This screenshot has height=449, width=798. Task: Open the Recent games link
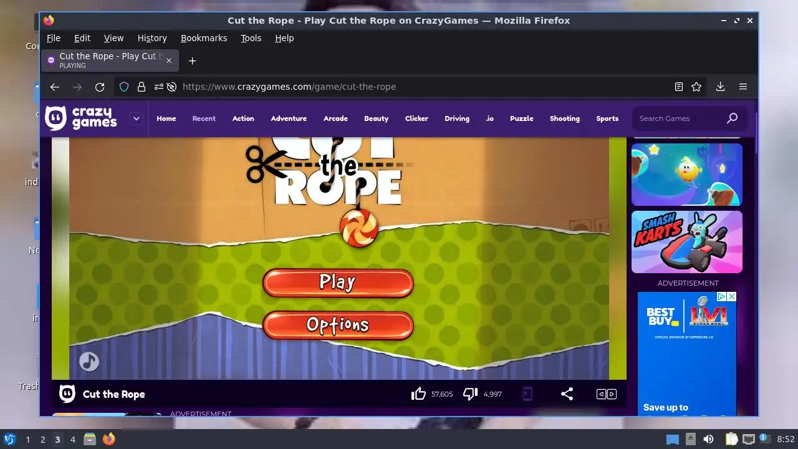[x=204, y=118]
